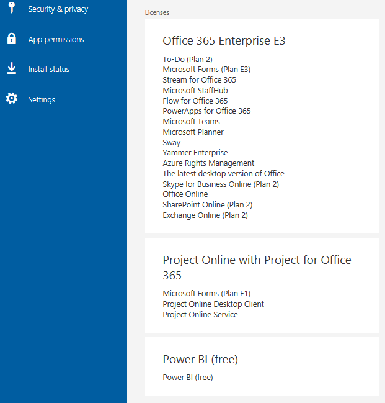Image resolution: width=385 pixels, height=403 pixels.
Task: Click Project Online Service entry
Action: [200, 315]
